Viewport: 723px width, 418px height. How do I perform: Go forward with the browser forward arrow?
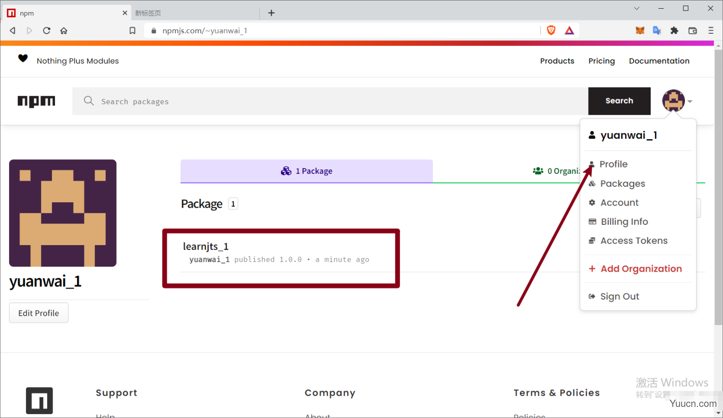click(x=29, y=31)
